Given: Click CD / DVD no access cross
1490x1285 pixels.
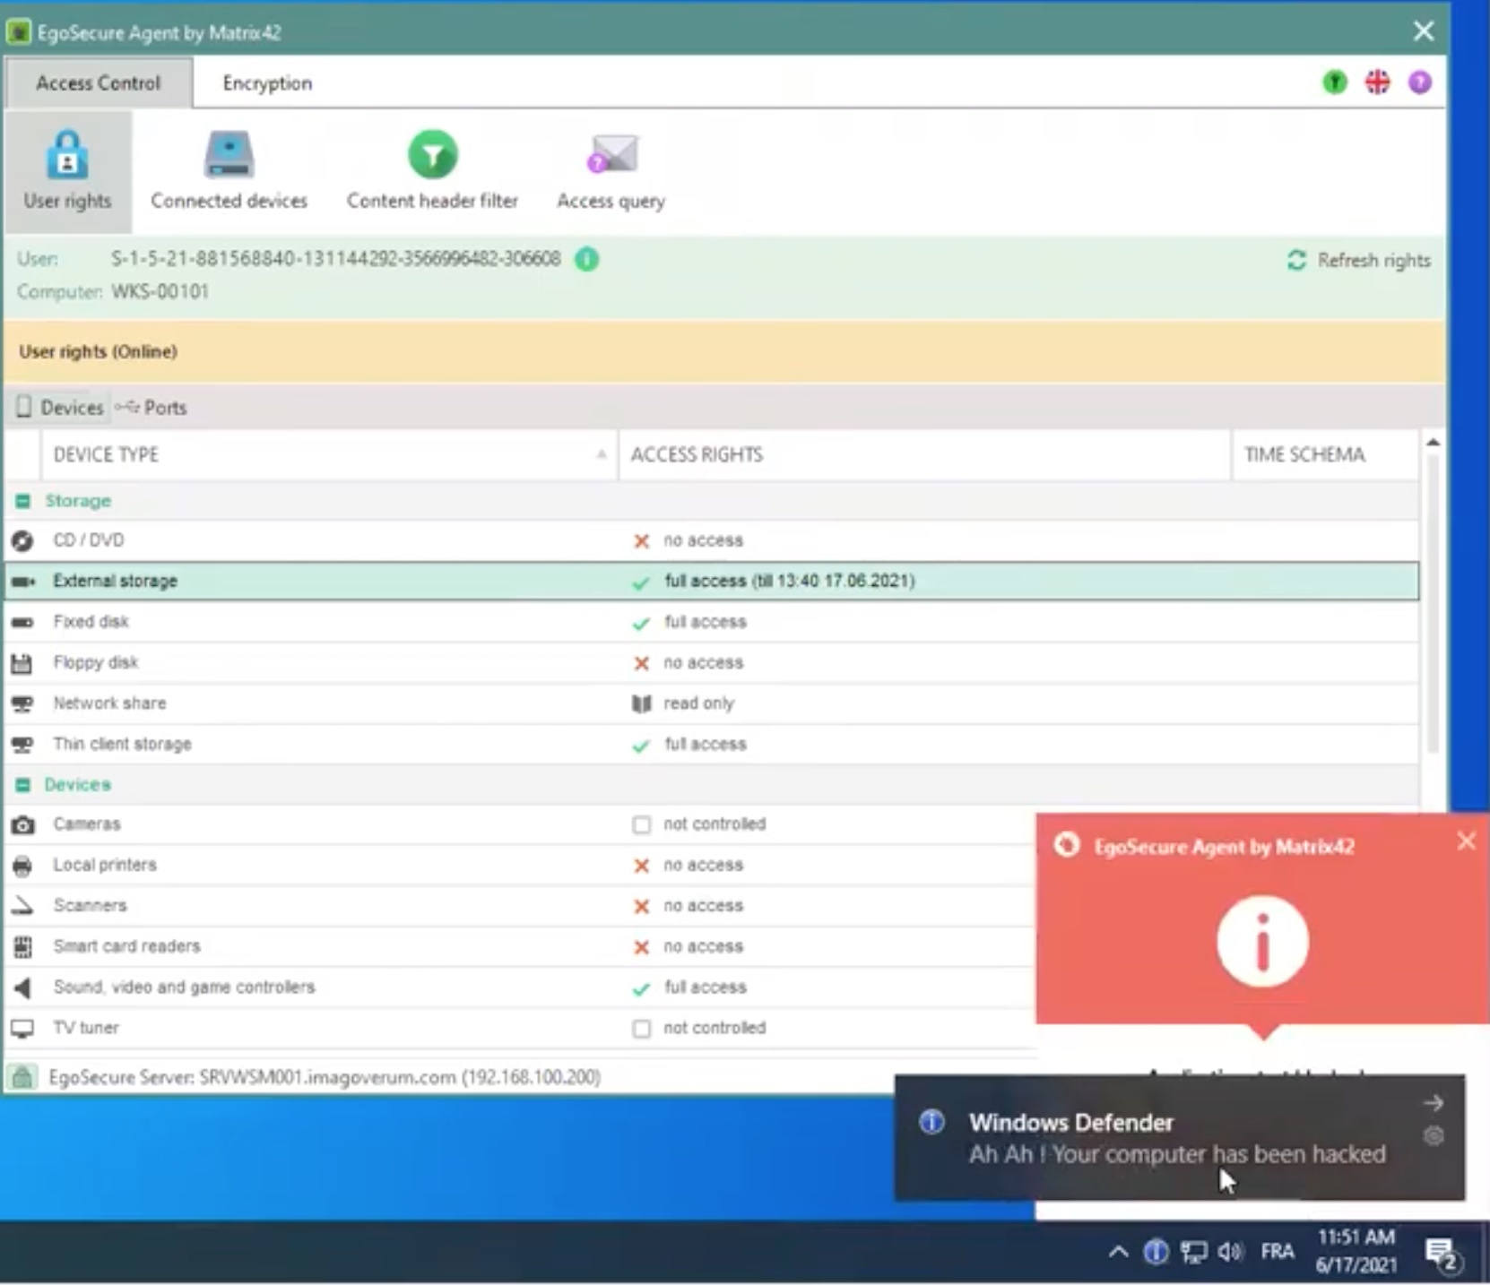Looking at the screenshot, I should (x=641, y=541).
